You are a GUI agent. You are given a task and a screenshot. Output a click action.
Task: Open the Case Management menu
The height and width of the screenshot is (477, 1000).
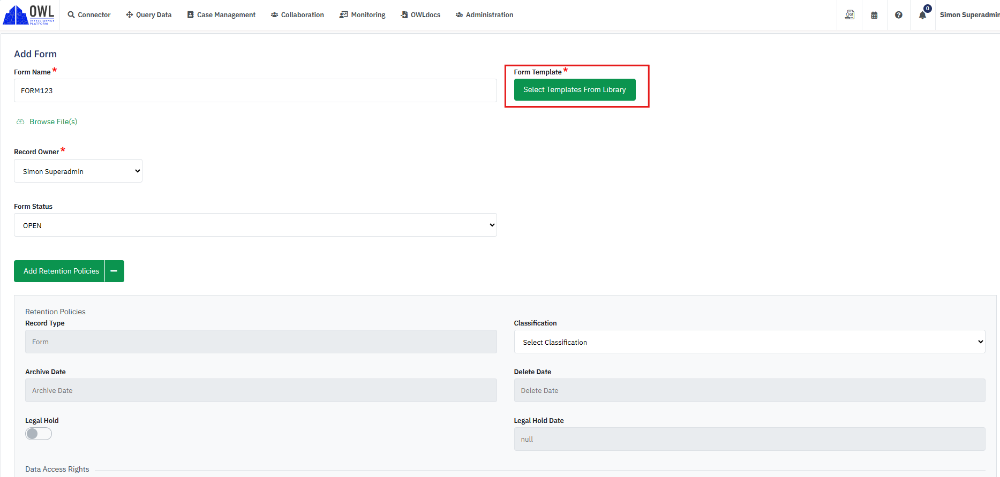tap(221, 15)
